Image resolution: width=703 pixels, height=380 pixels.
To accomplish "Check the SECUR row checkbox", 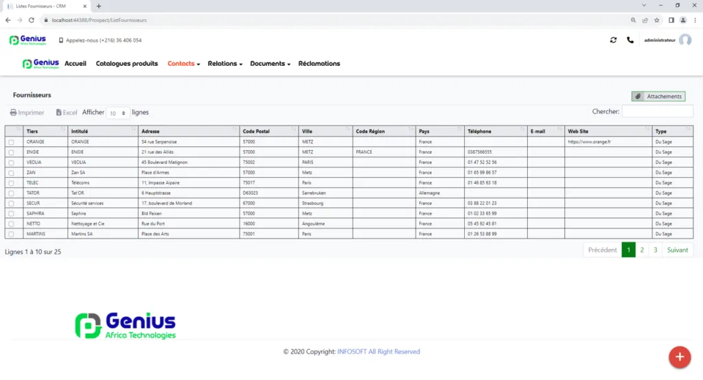I will (11, 204).
